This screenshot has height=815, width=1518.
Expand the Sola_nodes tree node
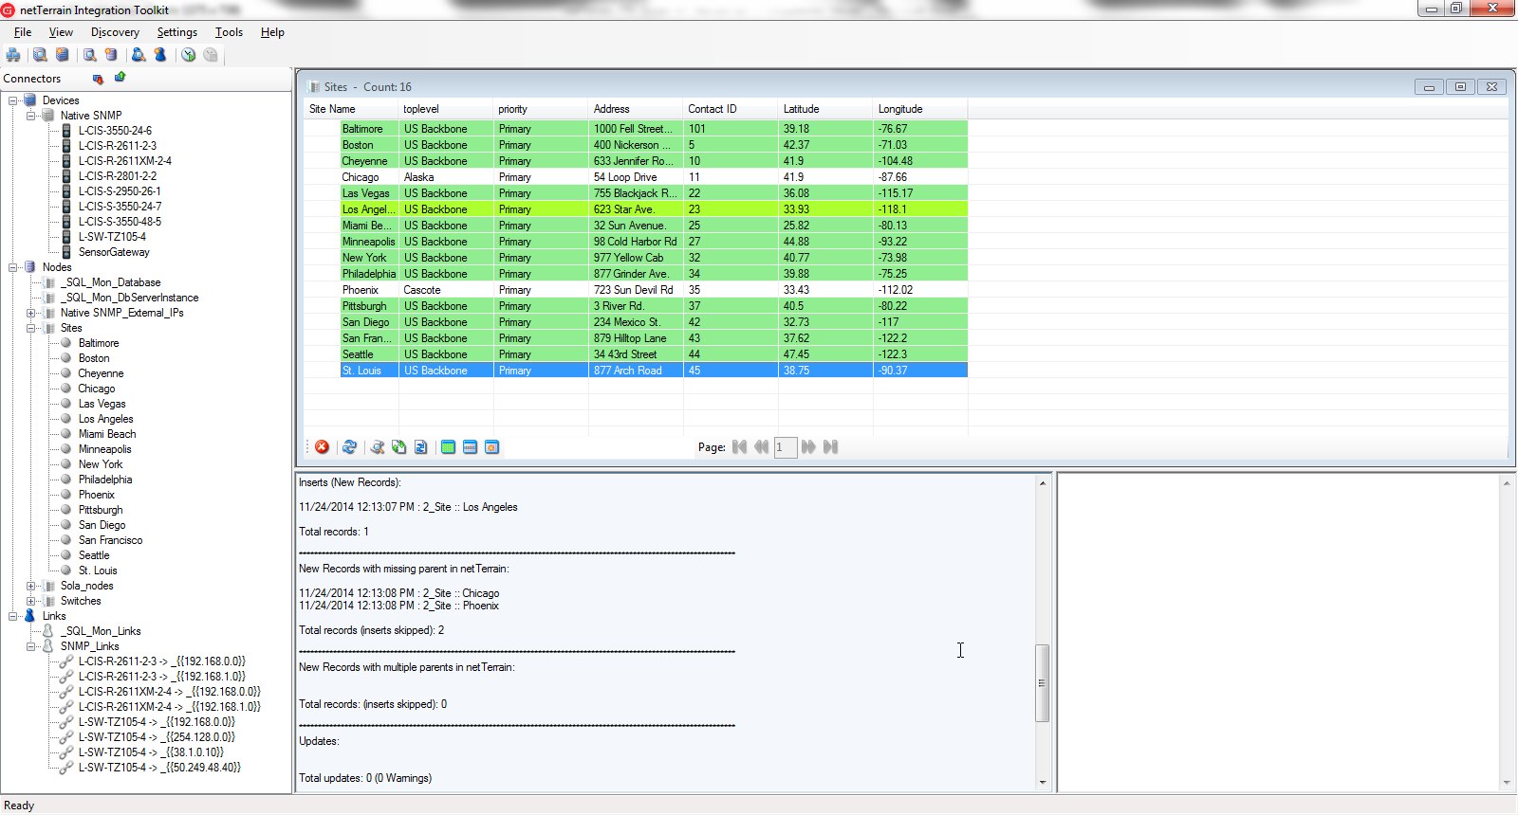pyautogui.click(x=31, y=586)
